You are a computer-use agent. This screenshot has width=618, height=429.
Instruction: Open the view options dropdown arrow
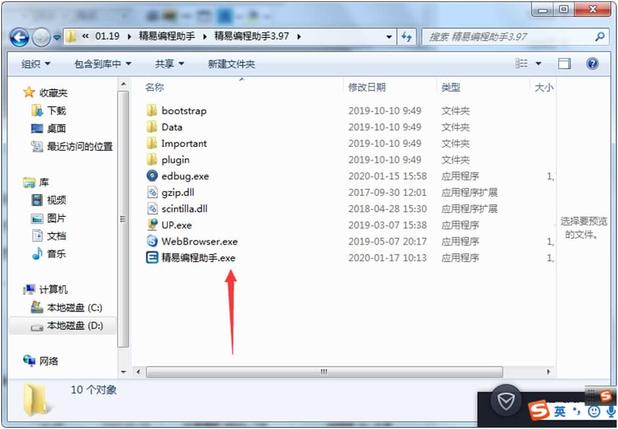point(539,64)
